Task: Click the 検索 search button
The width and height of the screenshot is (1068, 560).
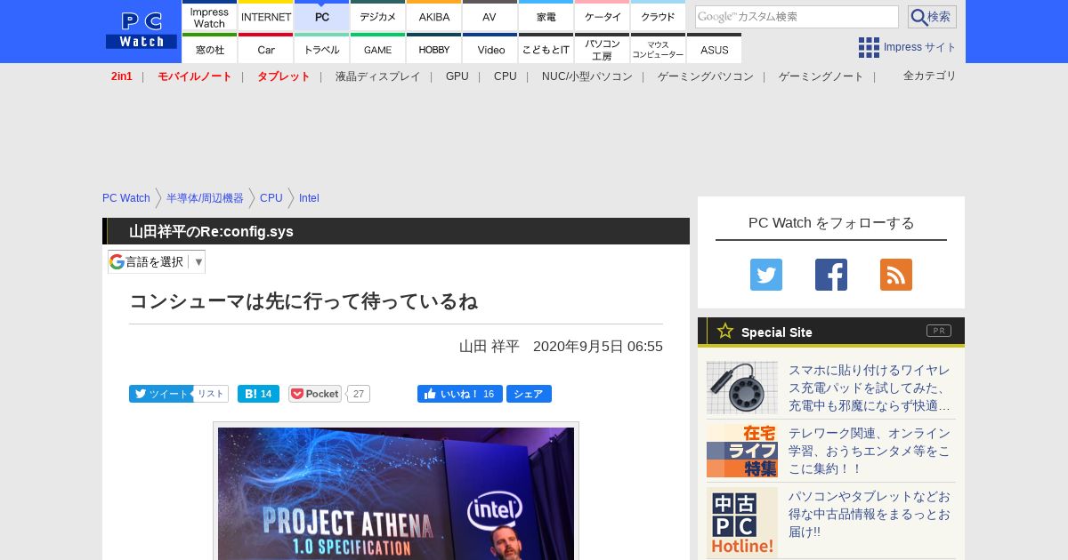Action: [x=932, y=17]
